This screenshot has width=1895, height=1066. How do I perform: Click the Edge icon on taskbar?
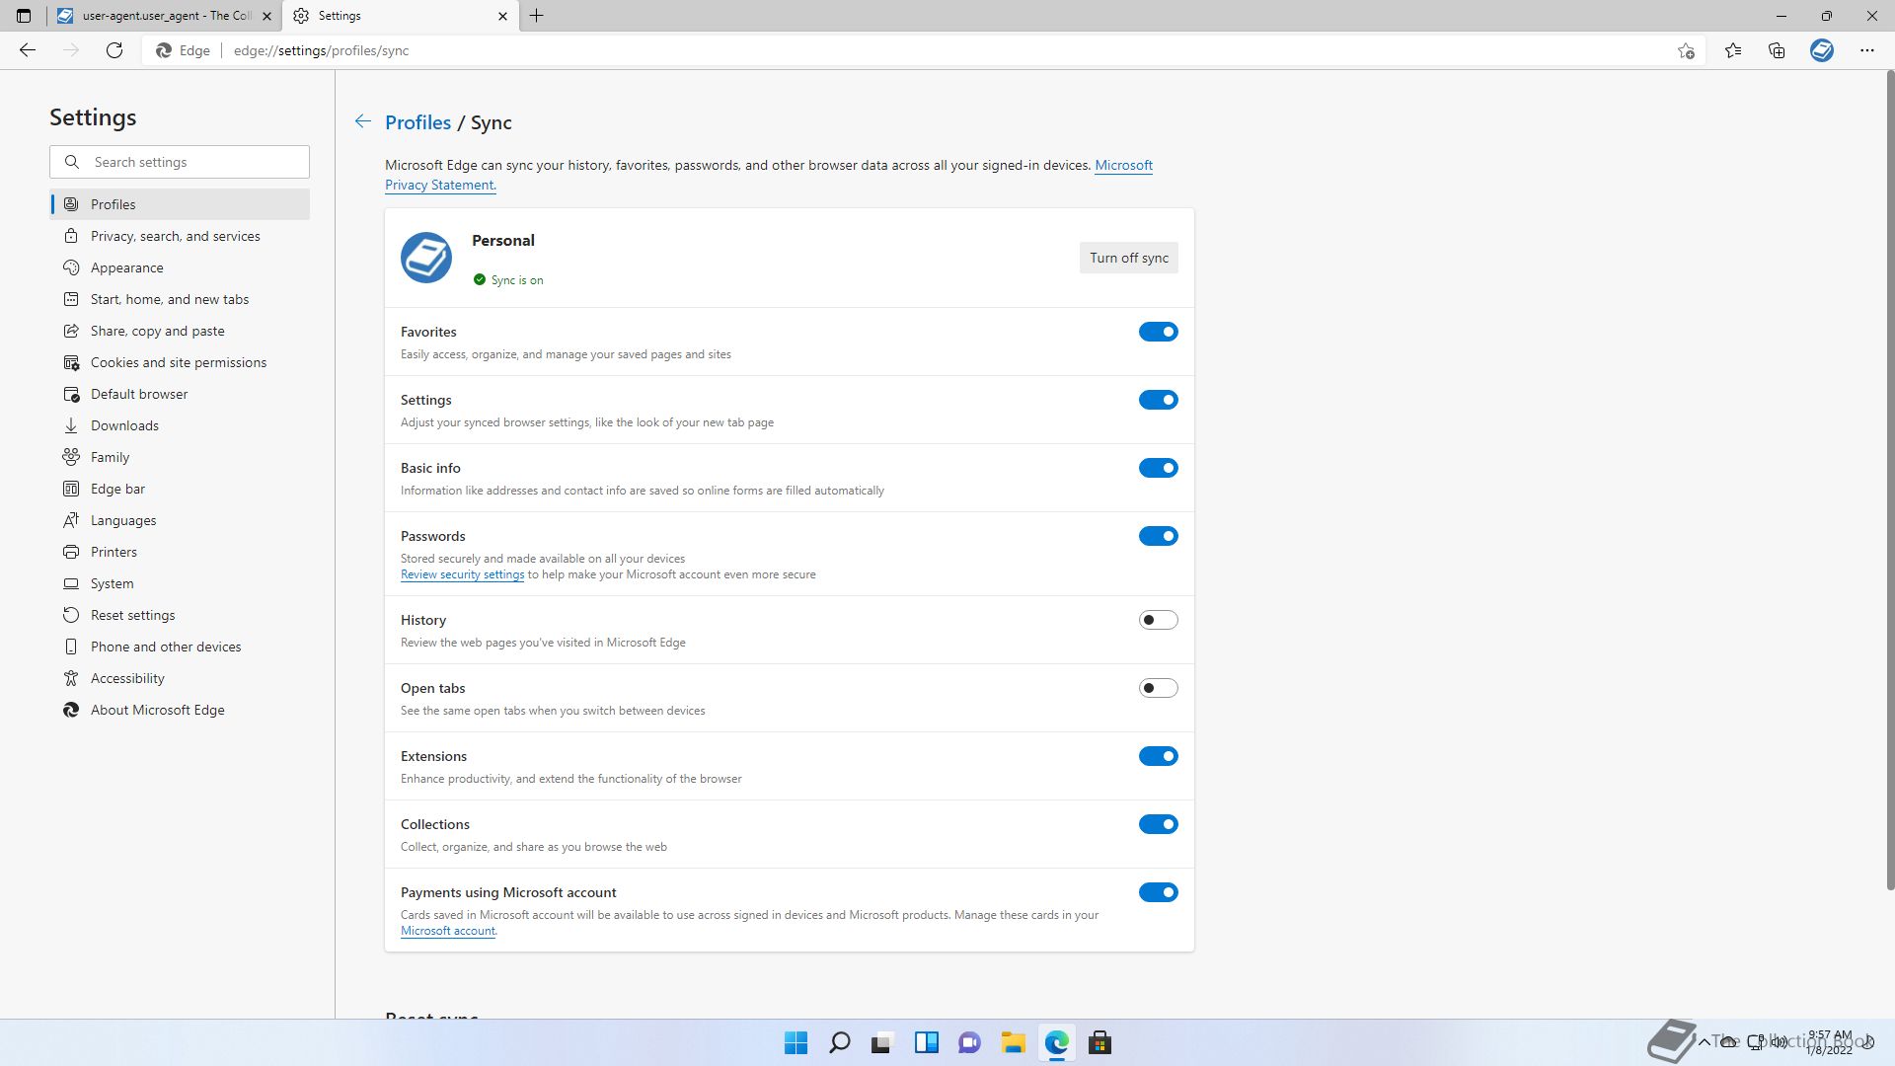pos(1057,1043)
